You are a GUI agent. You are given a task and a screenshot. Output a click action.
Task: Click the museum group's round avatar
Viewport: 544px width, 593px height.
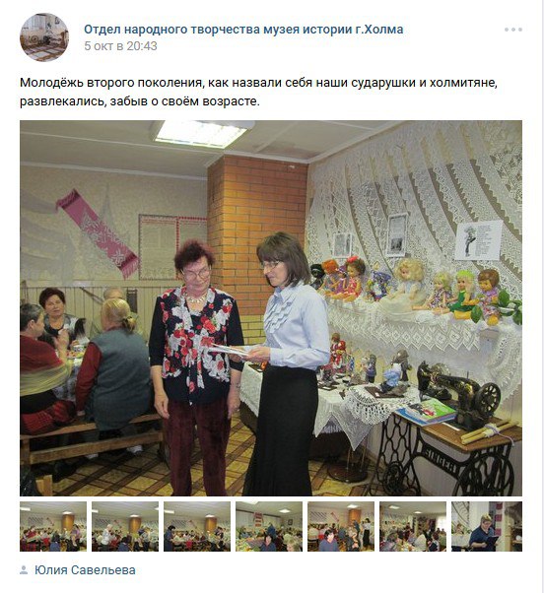click(44, 37)
